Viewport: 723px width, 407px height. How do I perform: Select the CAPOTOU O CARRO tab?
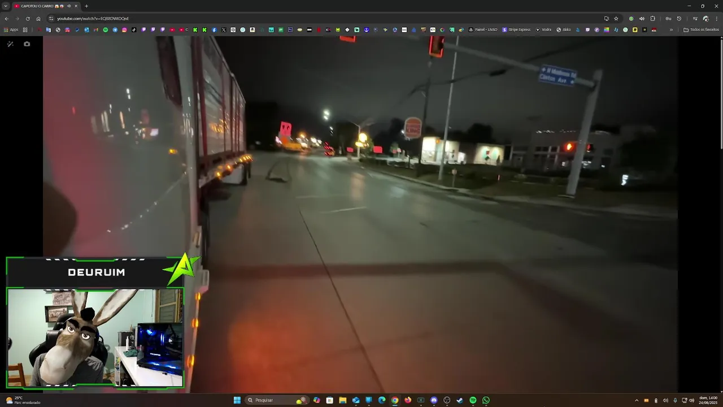click(x=46, y=6)
